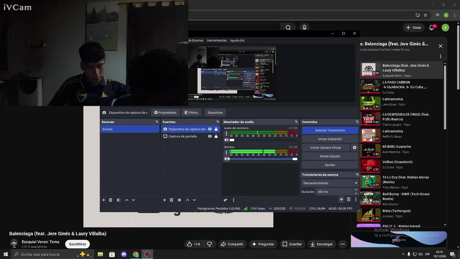Screen dimensions: 460x259
Task: Click the YouTube search magnifier icon
Action: (x=288, y=27)
